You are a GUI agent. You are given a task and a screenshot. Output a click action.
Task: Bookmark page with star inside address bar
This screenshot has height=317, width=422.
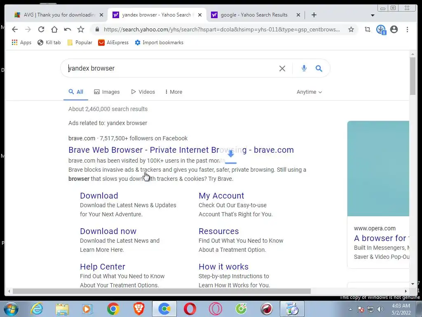coord(351,29)
